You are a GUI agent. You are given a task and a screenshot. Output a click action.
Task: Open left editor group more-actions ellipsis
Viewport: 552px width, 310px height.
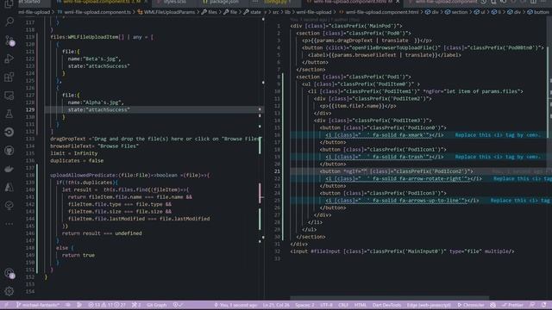click(255, 2)
